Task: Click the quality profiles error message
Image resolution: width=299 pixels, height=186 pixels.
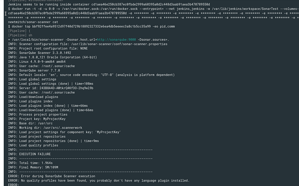Action: [99, 180]
